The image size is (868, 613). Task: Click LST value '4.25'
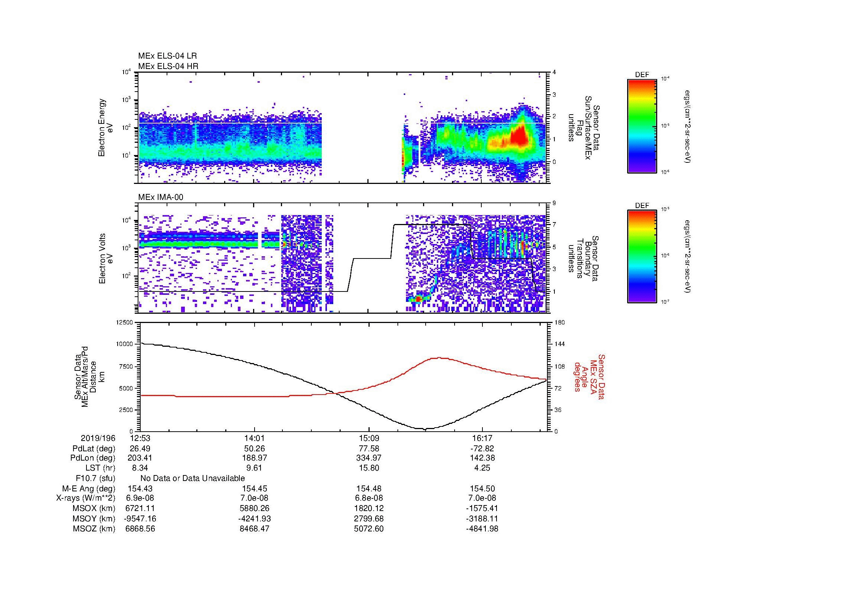482,468
